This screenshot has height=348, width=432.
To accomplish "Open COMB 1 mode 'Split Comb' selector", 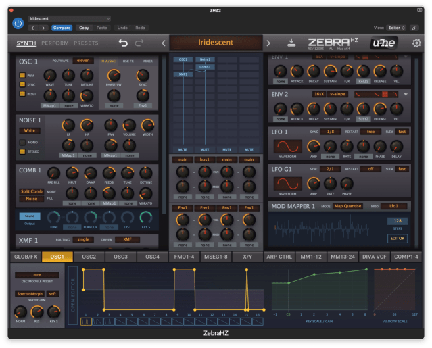I will (x=31, y=191).
